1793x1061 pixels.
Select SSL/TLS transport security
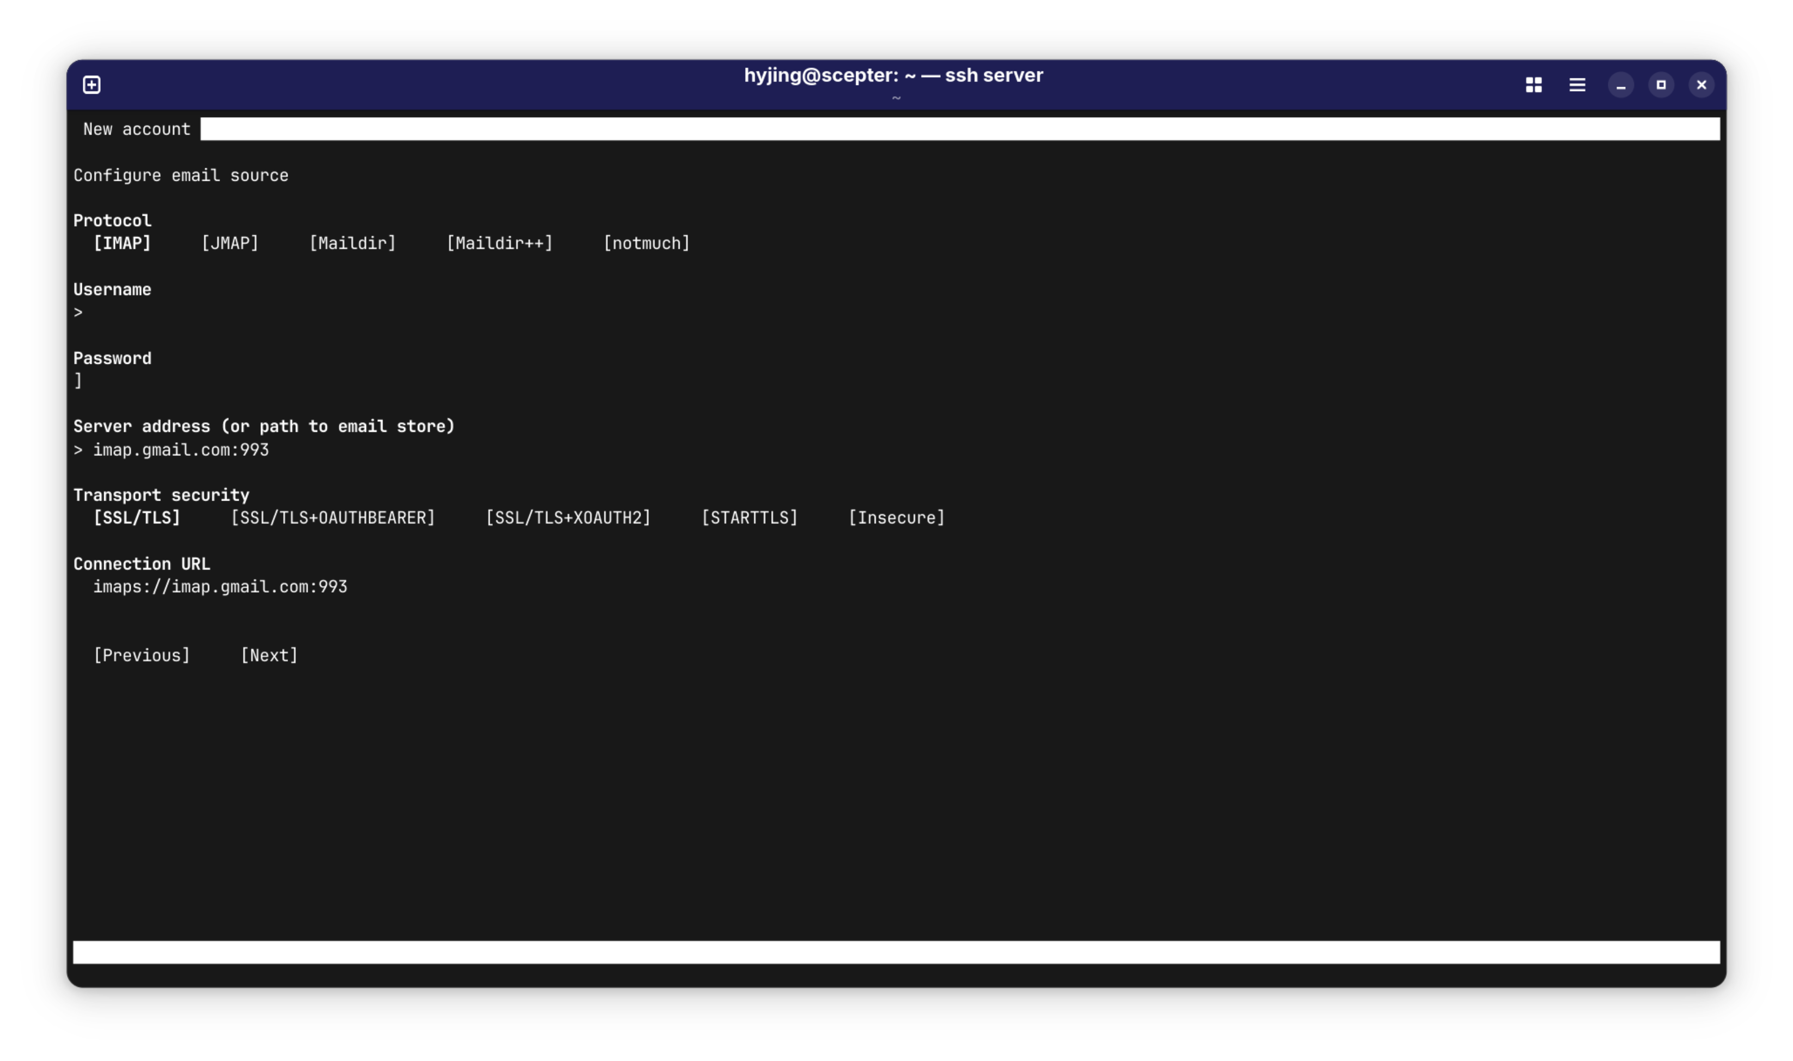click(137, 517)
